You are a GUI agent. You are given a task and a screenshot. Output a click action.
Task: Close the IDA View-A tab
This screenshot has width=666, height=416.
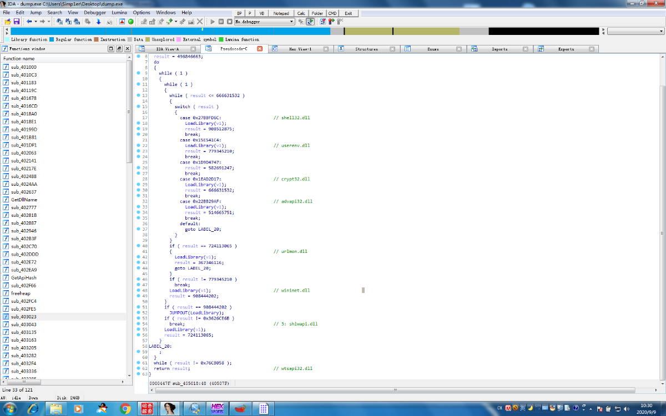coord(192,49)
